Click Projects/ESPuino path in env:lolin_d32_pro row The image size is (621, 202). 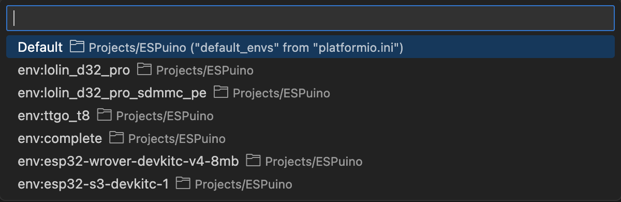click(205, 70)
